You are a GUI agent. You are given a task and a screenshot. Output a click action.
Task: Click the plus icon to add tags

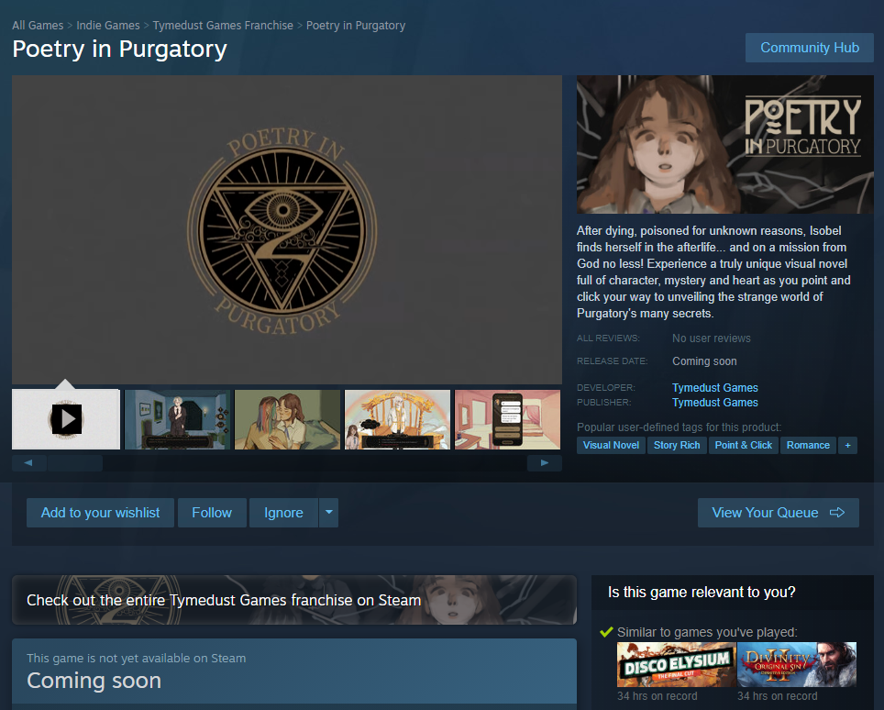click(x=847, y=445)
